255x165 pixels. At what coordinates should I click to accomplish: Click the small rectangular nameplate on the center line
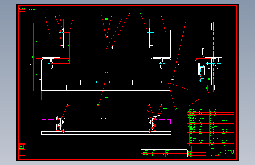click(106, 48)
